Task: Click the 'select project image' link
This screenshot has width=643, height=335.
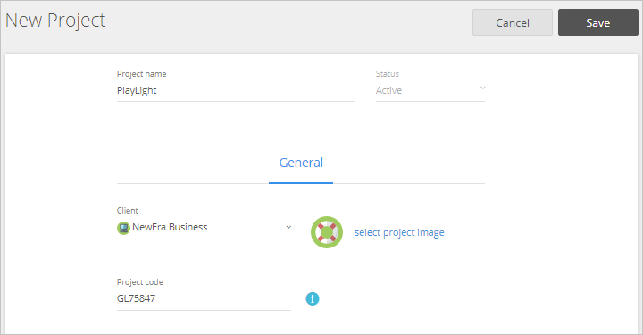Action: 399,232
